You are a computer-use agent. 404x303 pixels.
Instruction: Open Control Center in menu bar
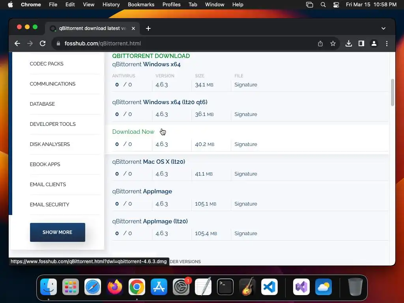(336, 5)
